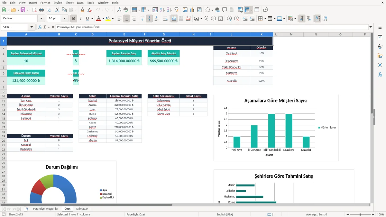Format cell as Percent
The image size is (386, 217).
click(x=206, y=19)
